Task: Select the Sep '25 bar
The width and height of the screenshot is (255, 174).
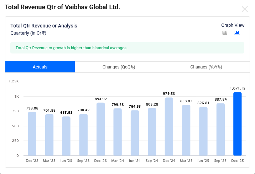Action: click(x=220, y=130)
